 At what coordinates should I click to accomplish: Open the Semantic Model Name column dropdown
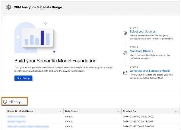coord(60,111)
